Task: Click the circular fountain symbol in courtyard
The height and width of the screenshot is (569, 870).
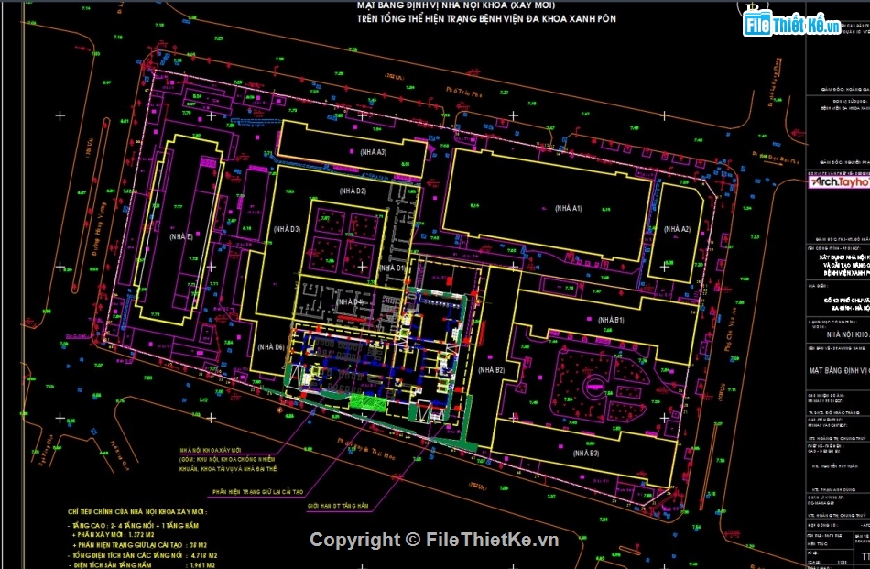Action: click(x=593, y=384)
